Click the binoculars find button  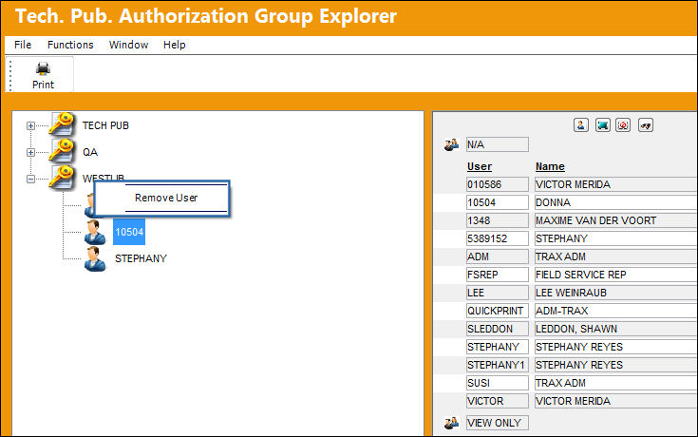click(x=646, y=125)
